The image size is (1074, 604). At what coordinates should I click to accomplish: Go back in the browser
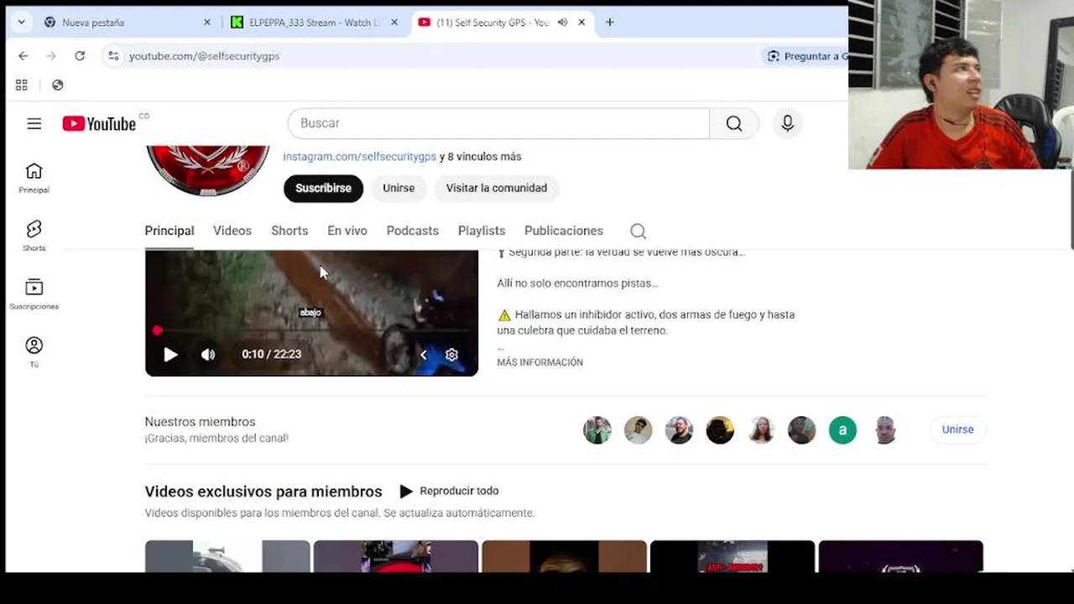tap(23, 55)
